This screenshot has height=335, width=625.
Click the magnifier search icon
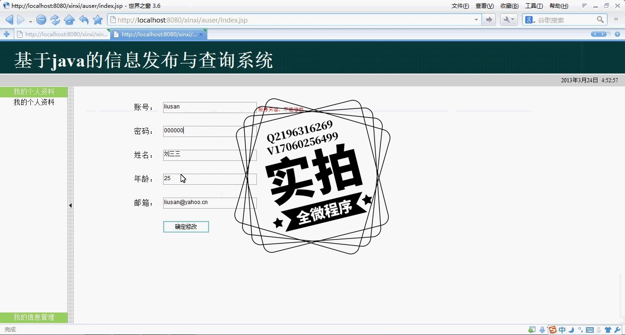(x=600, y=20)
